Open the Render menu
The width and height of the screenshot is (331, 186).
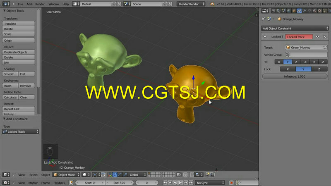coord(40,4)
